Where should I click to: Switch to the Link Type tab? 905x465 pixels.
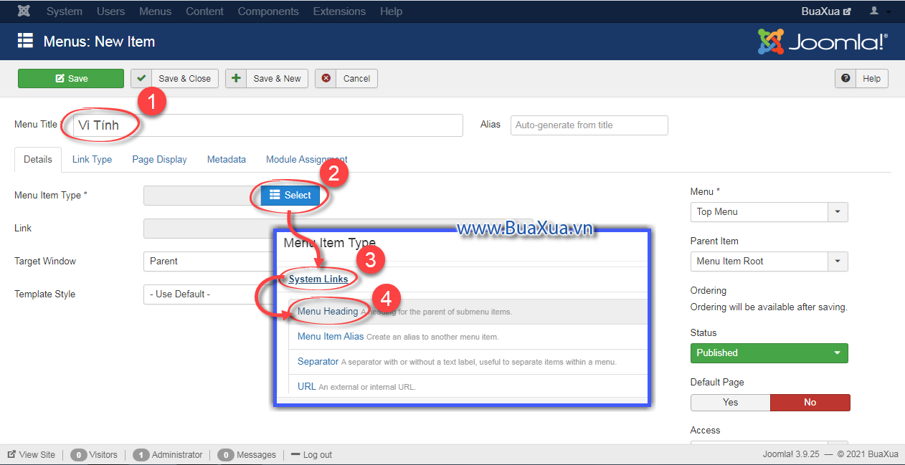[92, 160]
